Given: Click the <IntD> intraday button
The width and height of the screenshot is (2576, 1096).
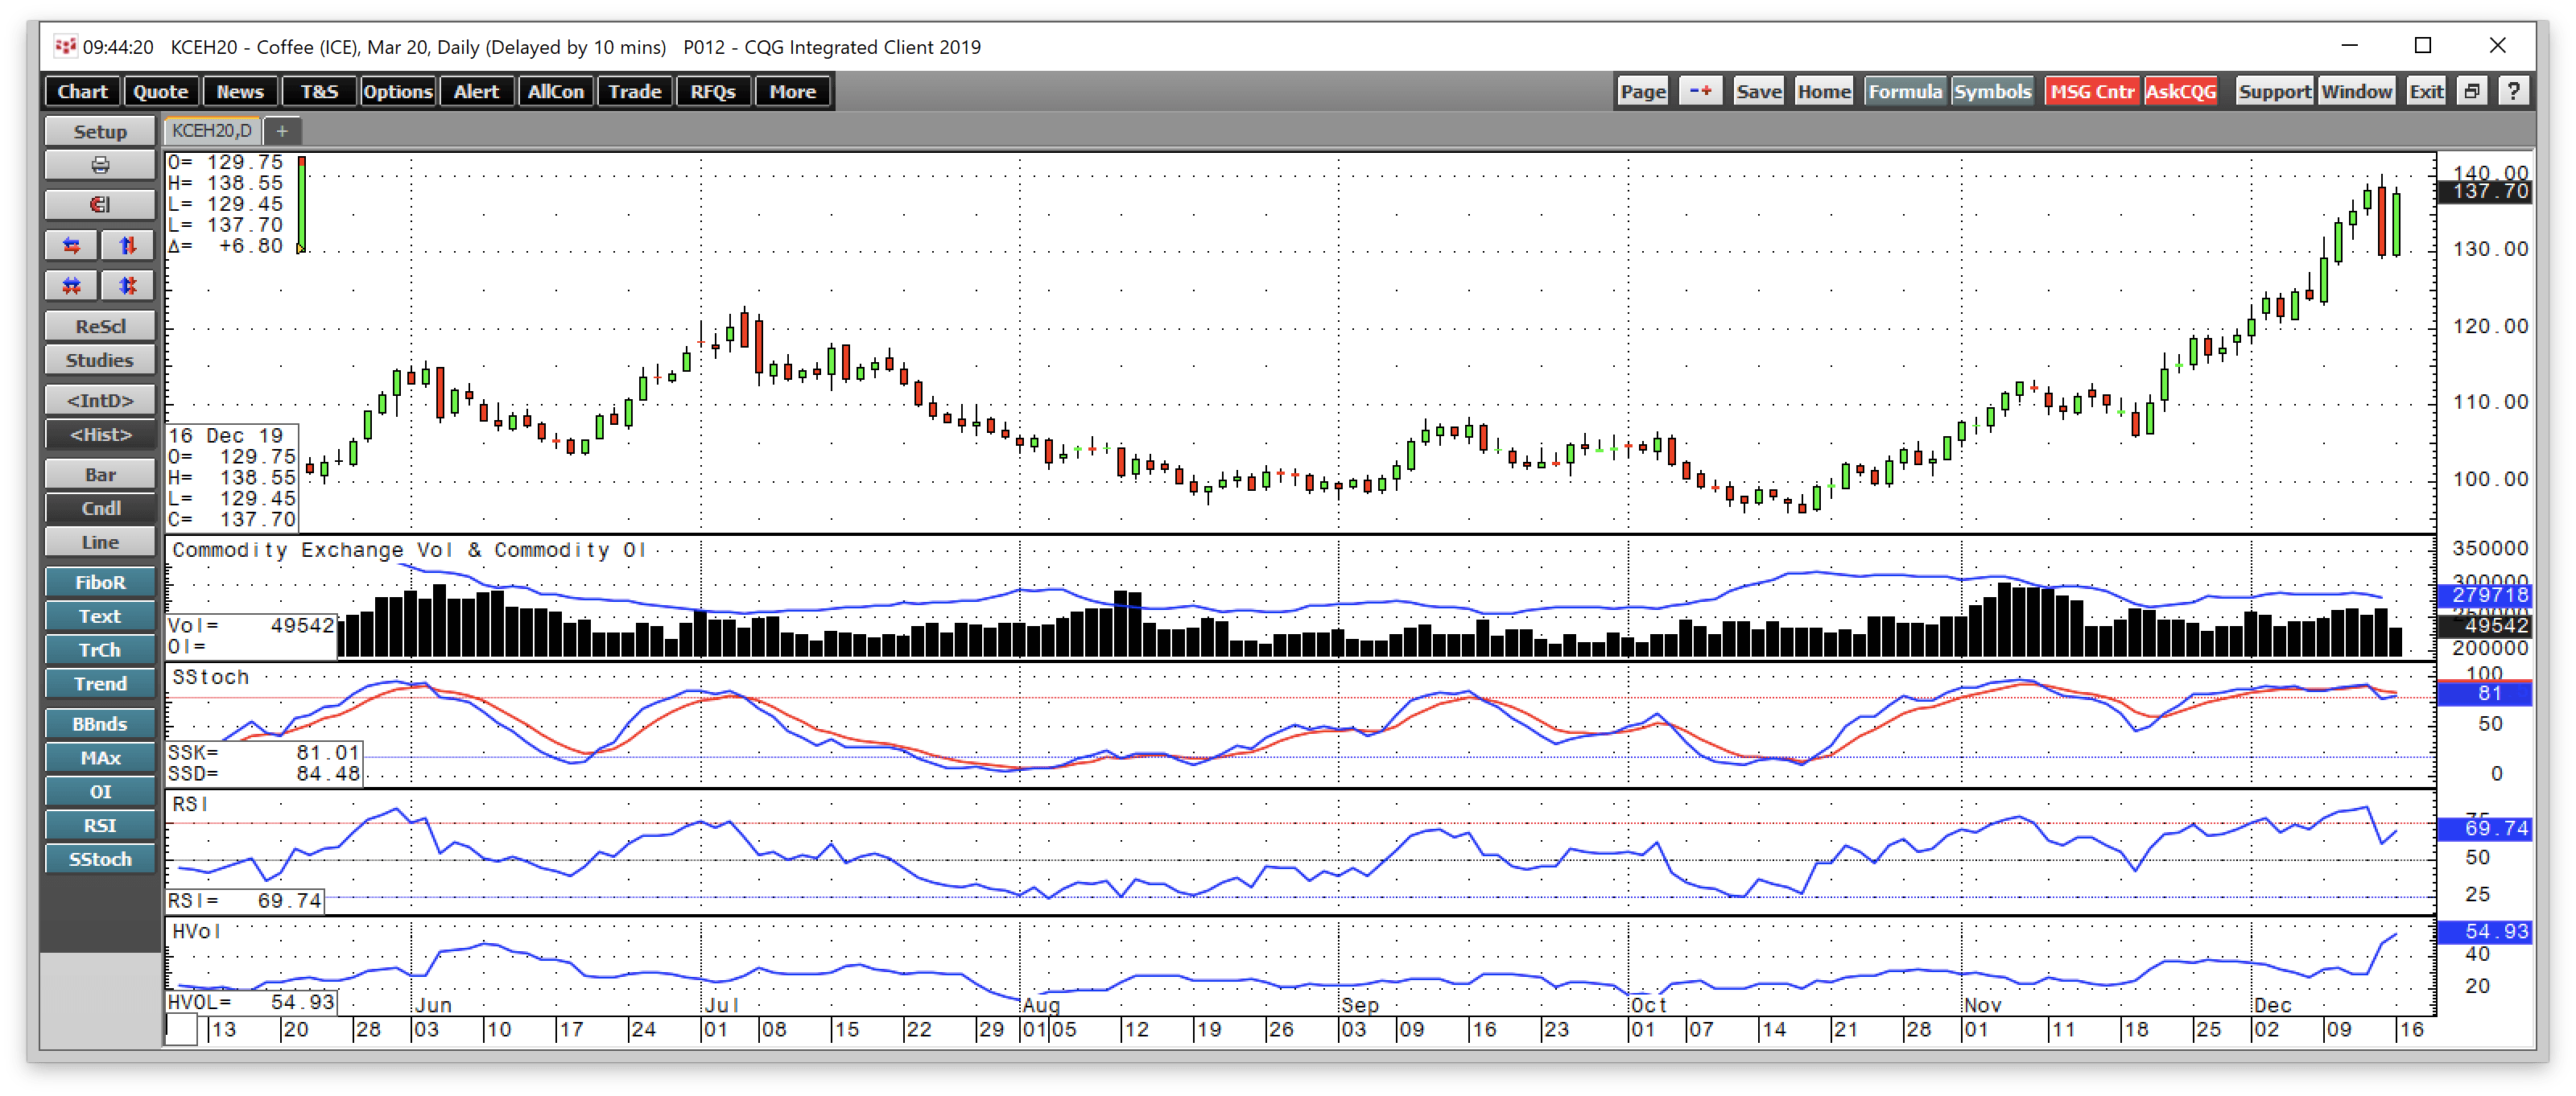Looking at the screenshot, I should click(100, 400).
